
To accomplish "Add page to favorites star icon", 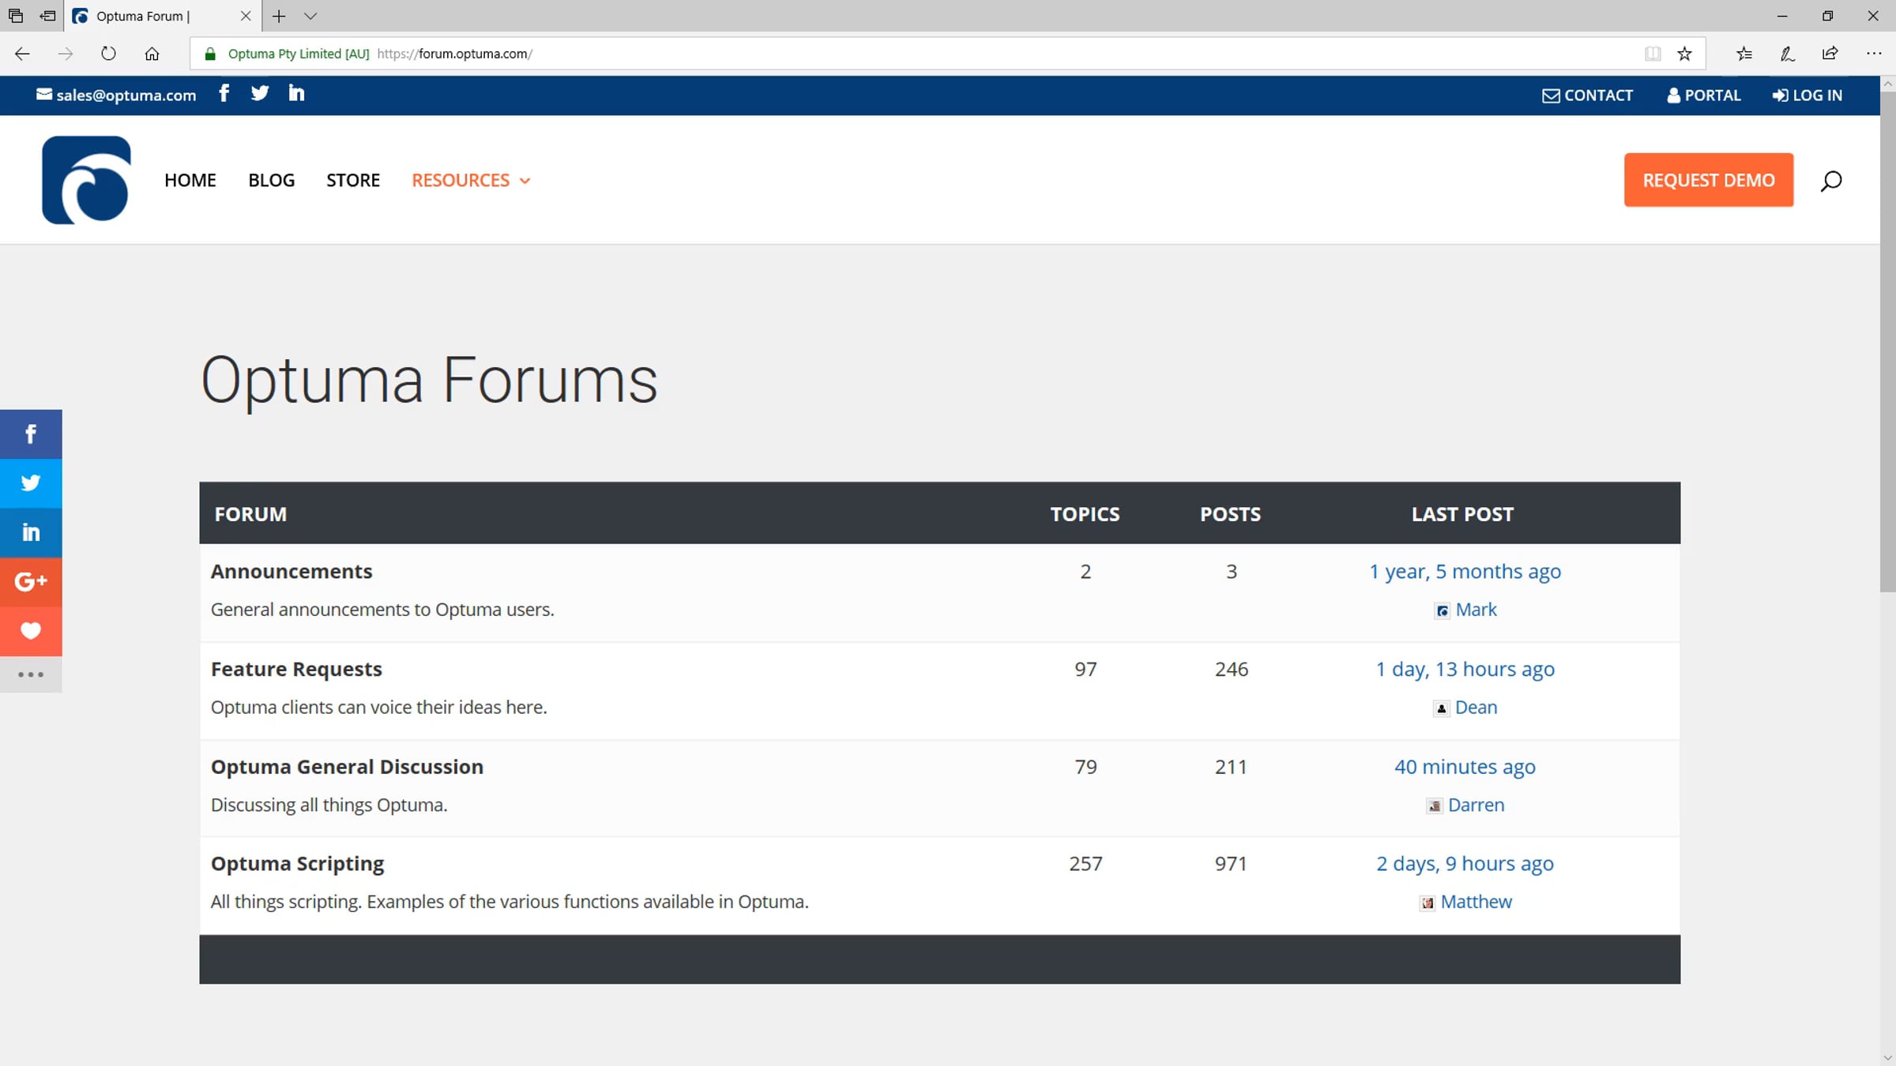I will coord(1684,54).
